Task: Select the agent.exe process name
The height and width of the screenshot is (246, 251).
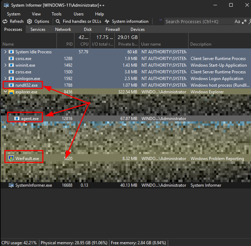Action: (30, 119)
